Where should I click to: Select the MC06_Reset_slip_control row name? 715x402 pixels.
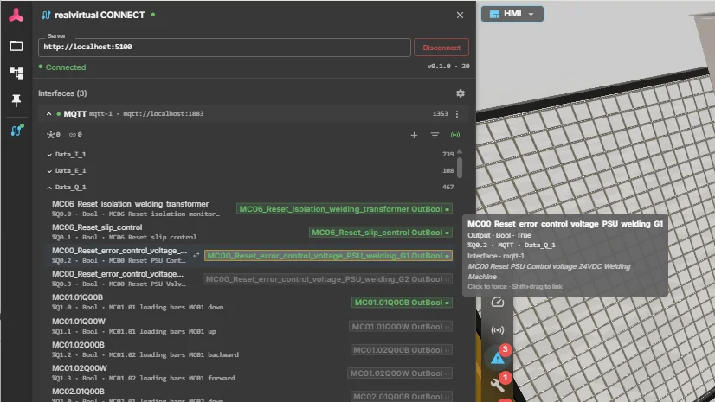97,227
